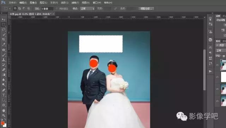Expand the right panel dock arrows
This screenshot has width=226, height=128.
pyautogui.click(x=213, y=13)
